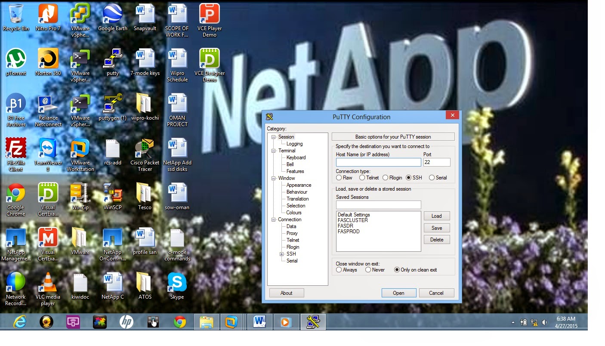The width and height of the screenshot is (605, 346).
Task: Open File Explorer from the taskbar
Action: click(x=206, y=321)
